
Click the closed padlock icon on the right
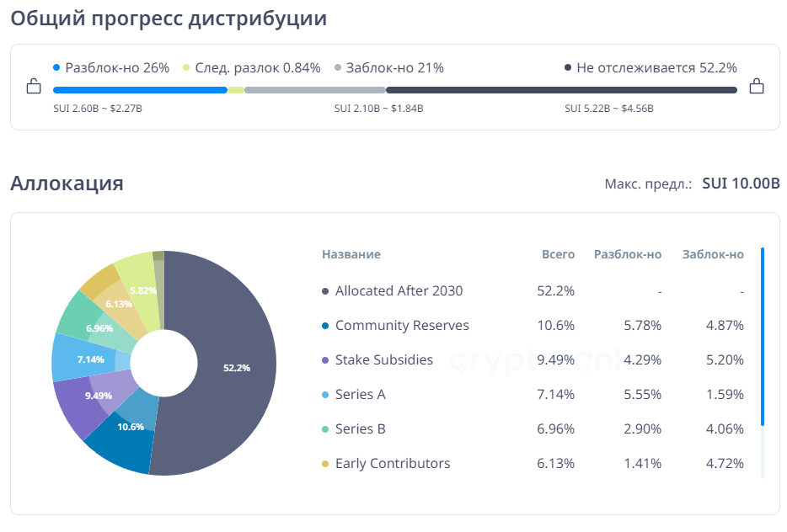756,86
